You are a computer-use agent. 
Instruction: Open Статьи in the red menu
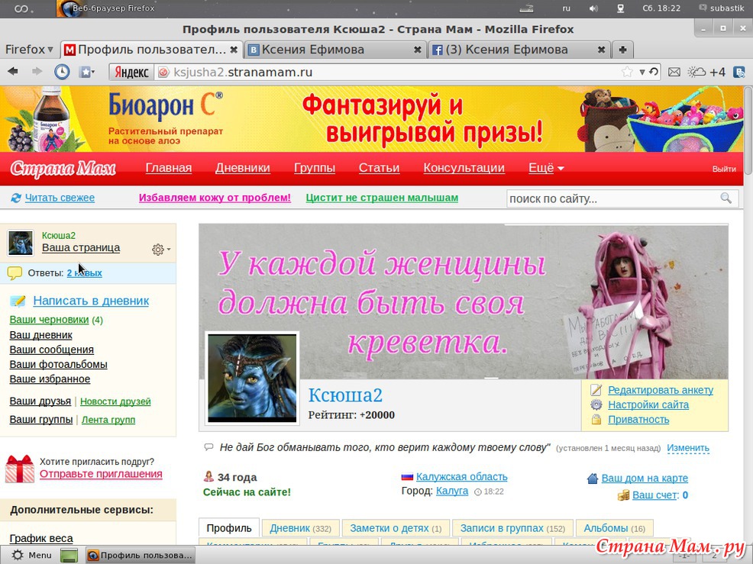(x=379, y=167)
